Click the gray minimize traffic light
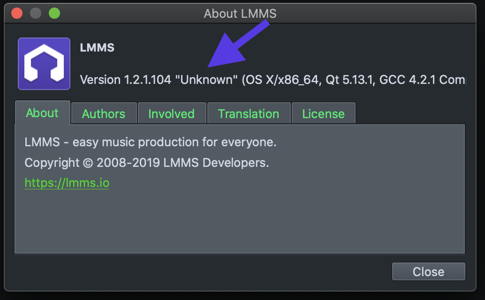The height and width of the screenshot is (300, 485). 36,13
